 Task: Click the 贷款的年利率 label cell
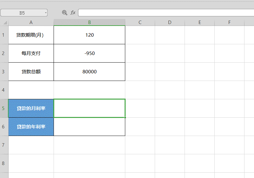[31, 126]
